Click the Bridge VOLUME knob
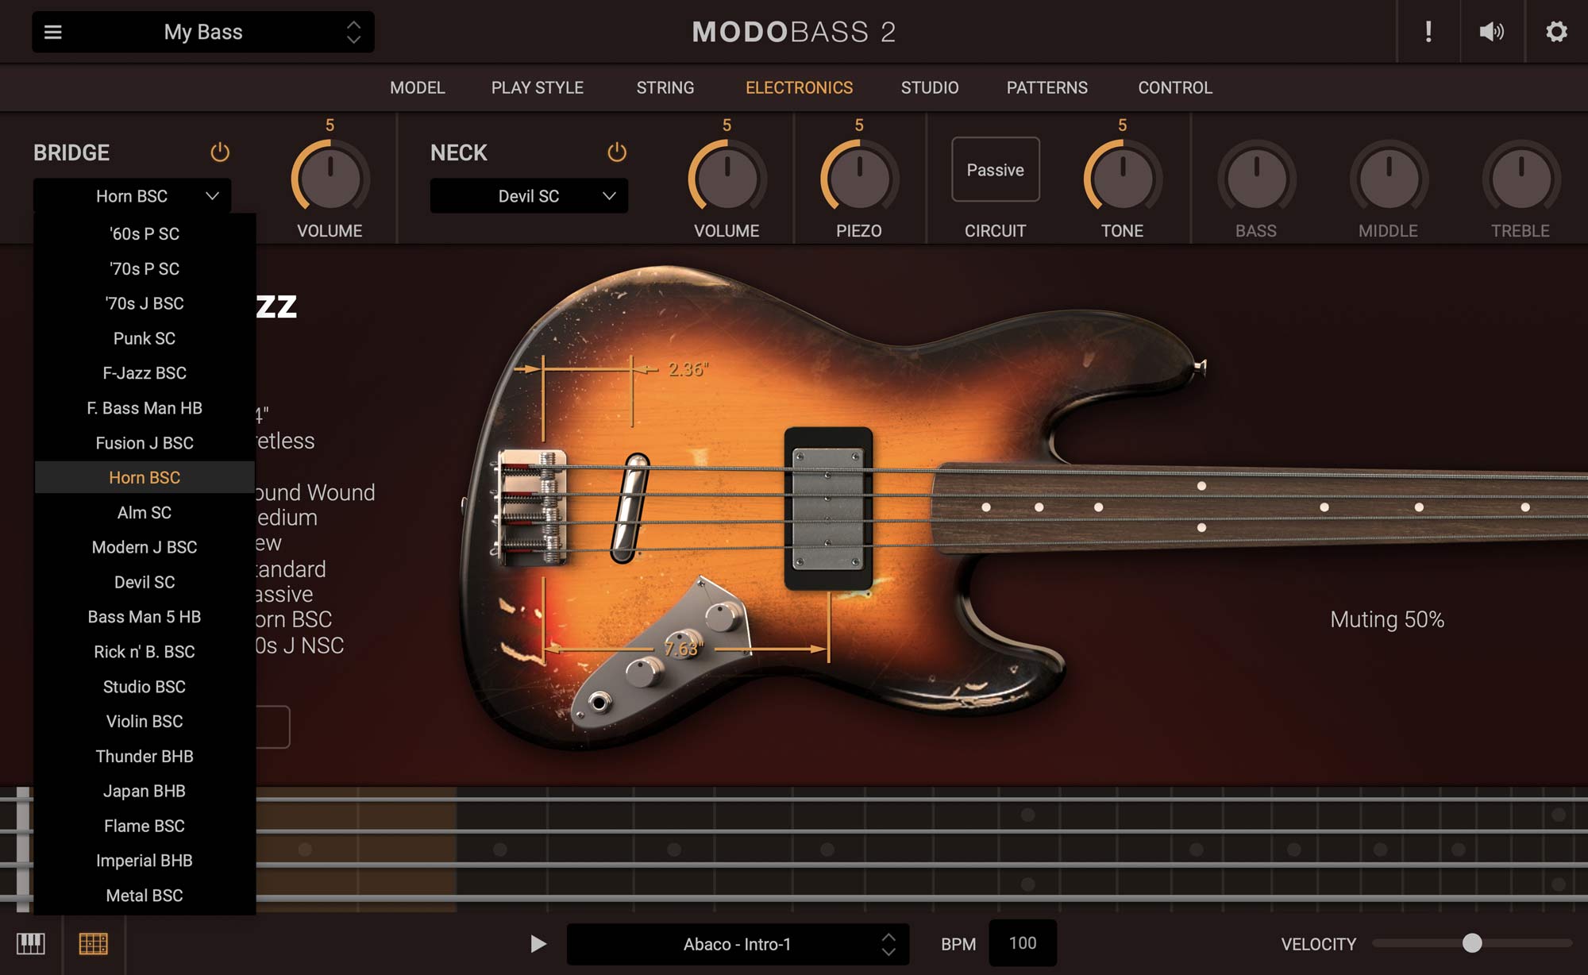 [x=330, y=177]
